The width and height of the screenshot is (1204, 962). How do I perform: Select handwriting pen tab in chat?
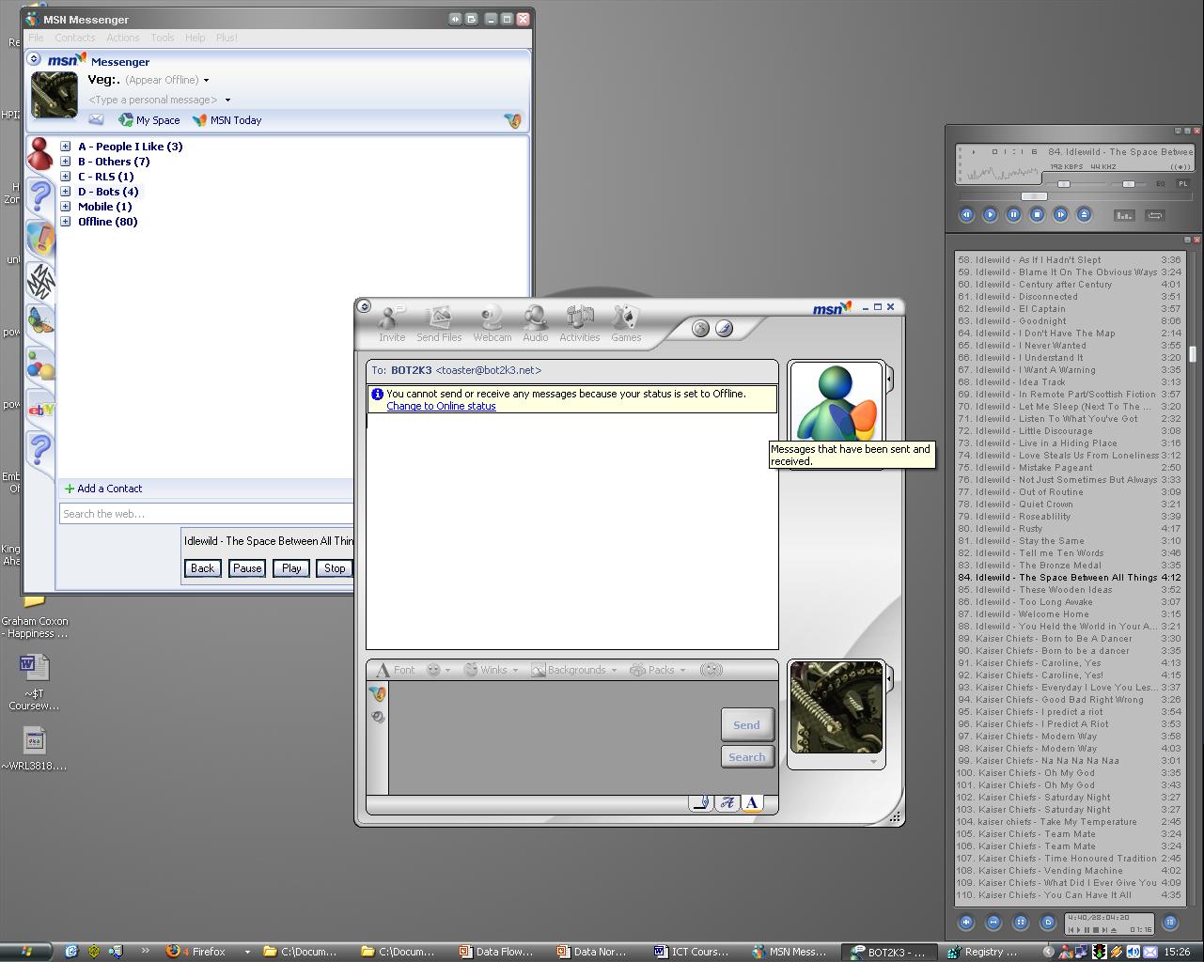(700, 803)
